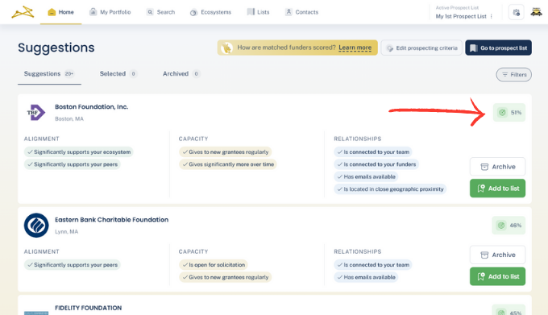Open the Home tab
Viewport: 548px width, 315px height.
[x=60, y=12]
